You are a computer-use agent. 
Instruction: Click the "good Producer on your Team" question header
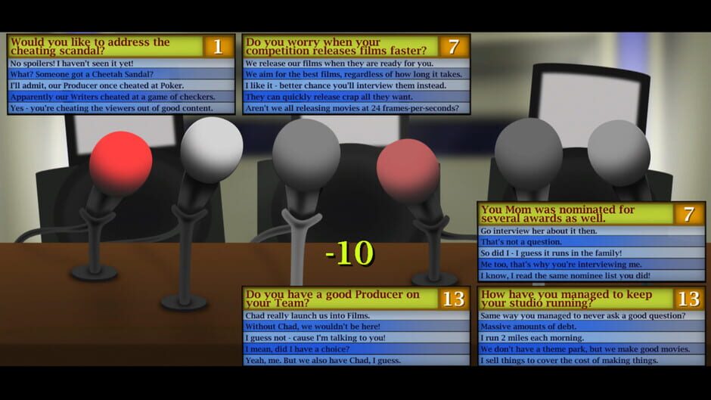point(340,299)
